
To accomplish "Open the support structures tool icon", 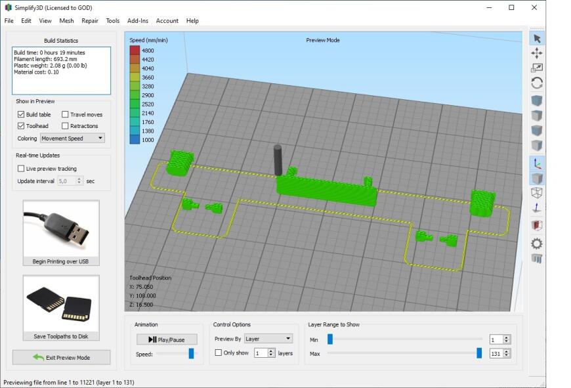I will pos(537,259).
